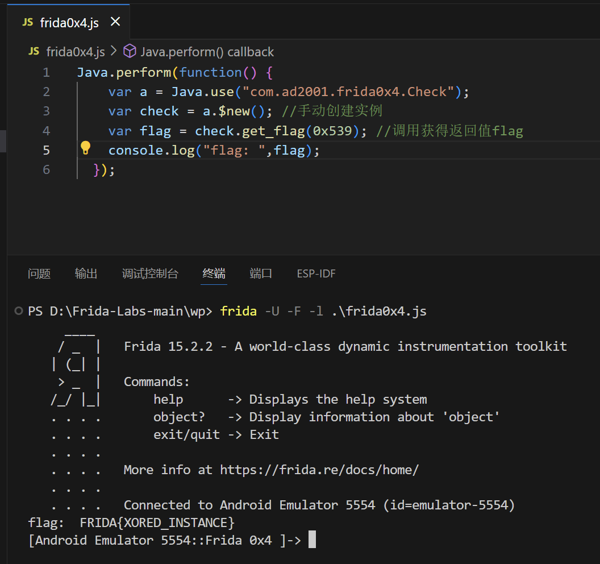
Task: Switch to the 调试控制台 debug console tab
Action: point(150,274)
